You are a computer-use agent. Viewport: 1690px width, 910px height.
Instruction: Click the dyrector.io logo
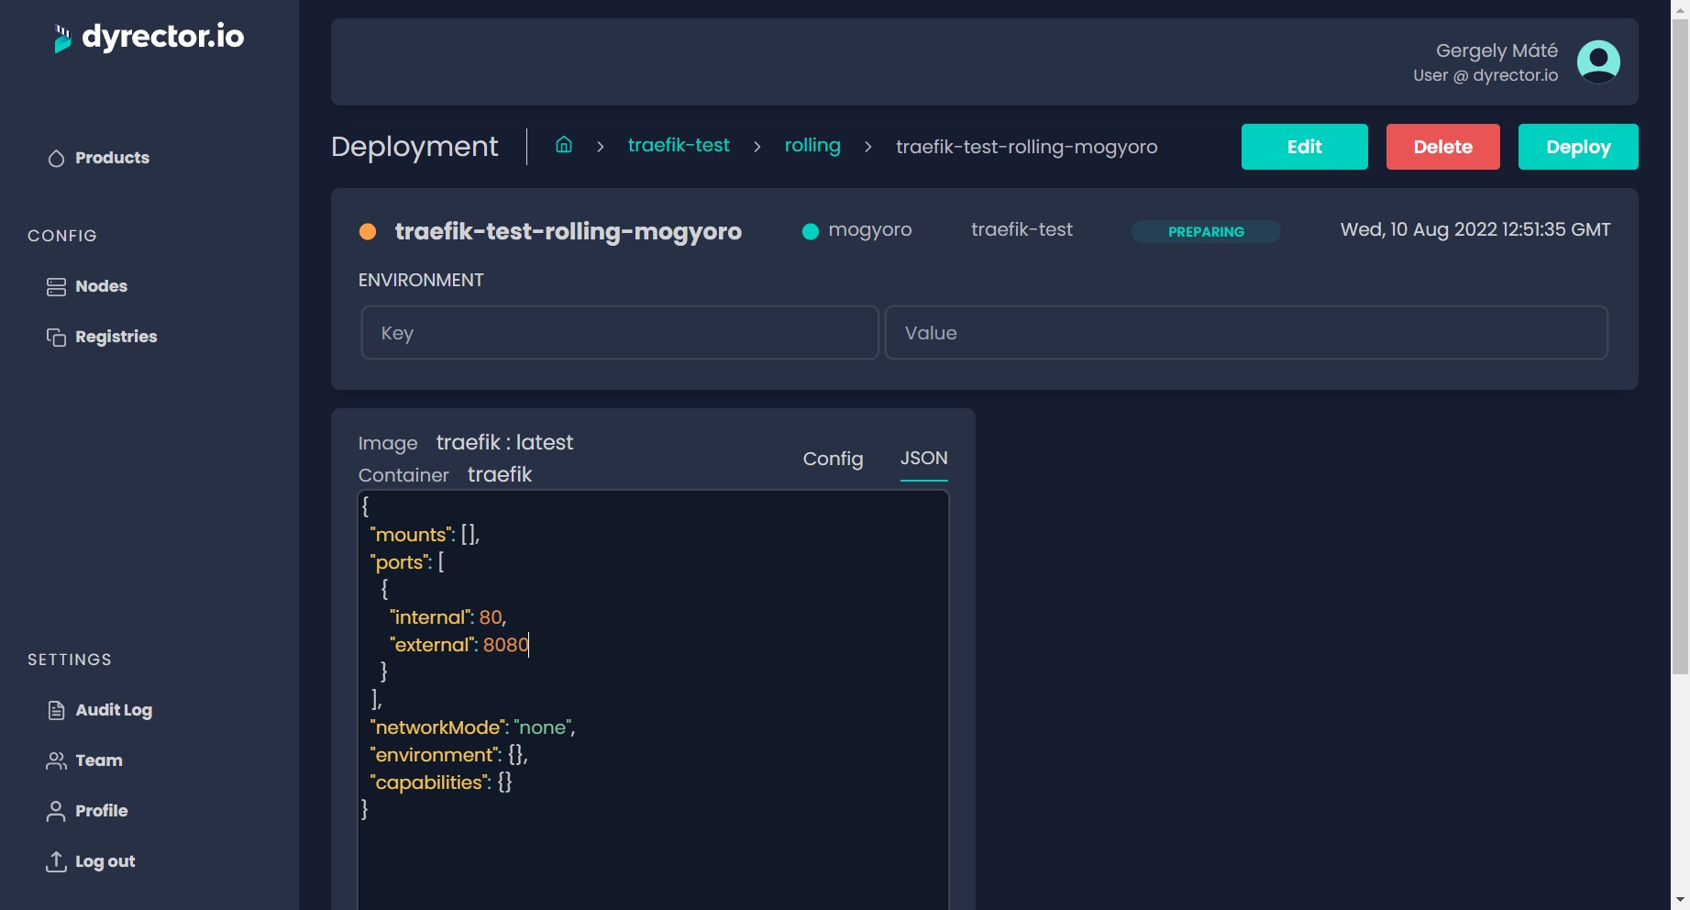tap(149, 37)
